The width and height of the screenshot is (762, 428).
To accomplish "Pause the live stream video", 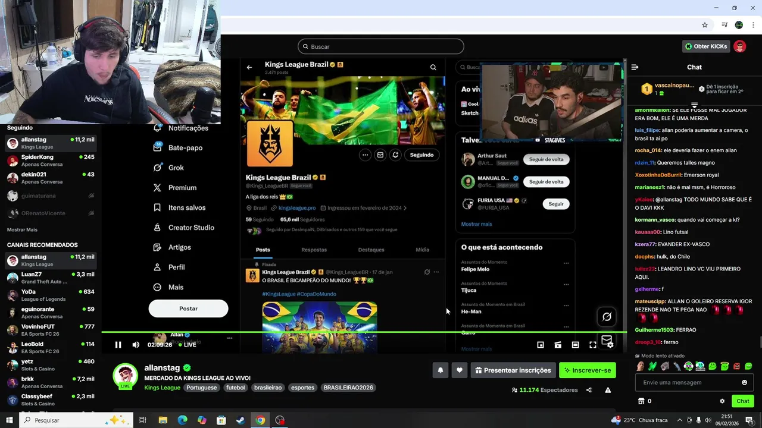I will pos(118,345).
